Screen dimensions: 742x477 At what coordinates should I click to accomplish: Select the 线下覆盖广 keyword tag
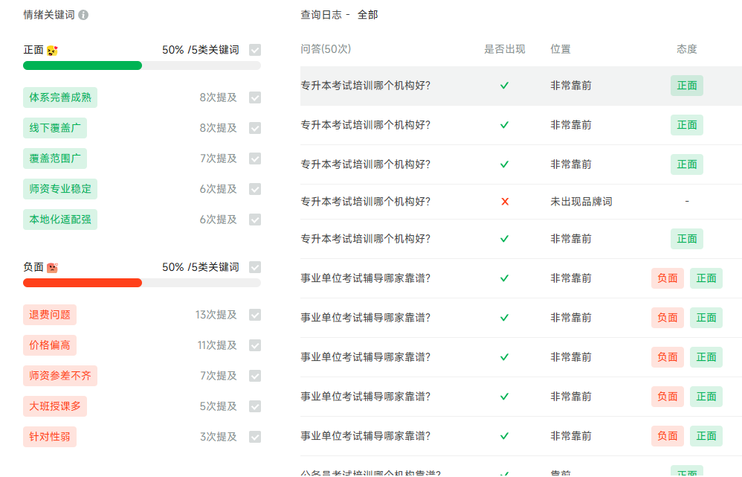(55, 128)
